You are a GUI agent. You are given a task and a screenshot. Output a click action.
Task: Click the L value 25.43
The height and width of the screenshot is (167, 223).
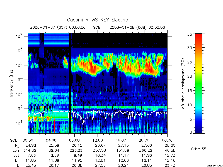31,165
